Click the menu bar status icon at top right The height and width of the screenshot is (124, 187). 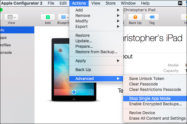180,3
